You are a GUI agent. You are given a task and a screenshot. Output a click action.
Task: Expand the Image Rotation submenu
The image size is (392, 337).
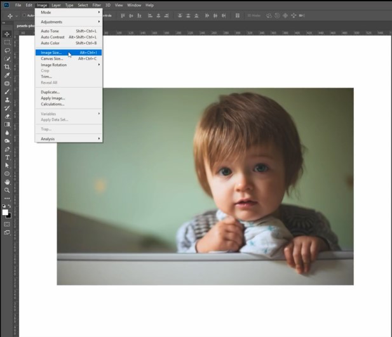tap(69, 65)
